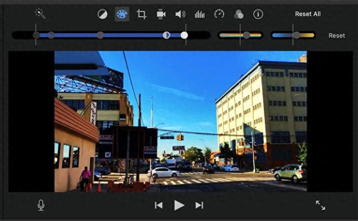Click the magic wand auto-enhance icon
This screenshot has width=358, height=221.
click(x=40, y=14)
